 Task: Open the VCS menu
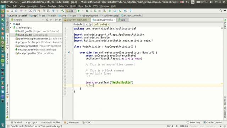click(95, 6)
